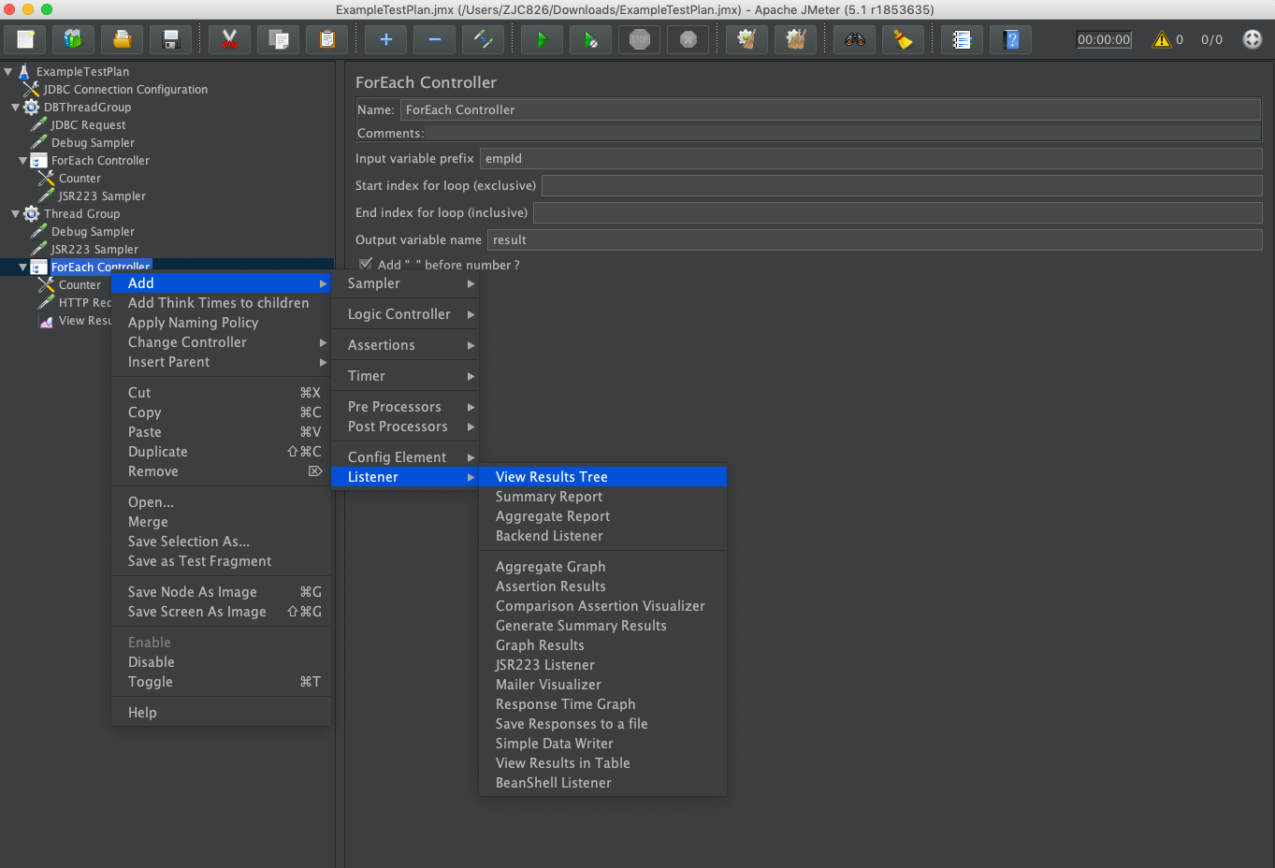Click the Reset Search broom icon
Image resolution: width=1275 pixels, height=868 pixels.
(903, 39)
